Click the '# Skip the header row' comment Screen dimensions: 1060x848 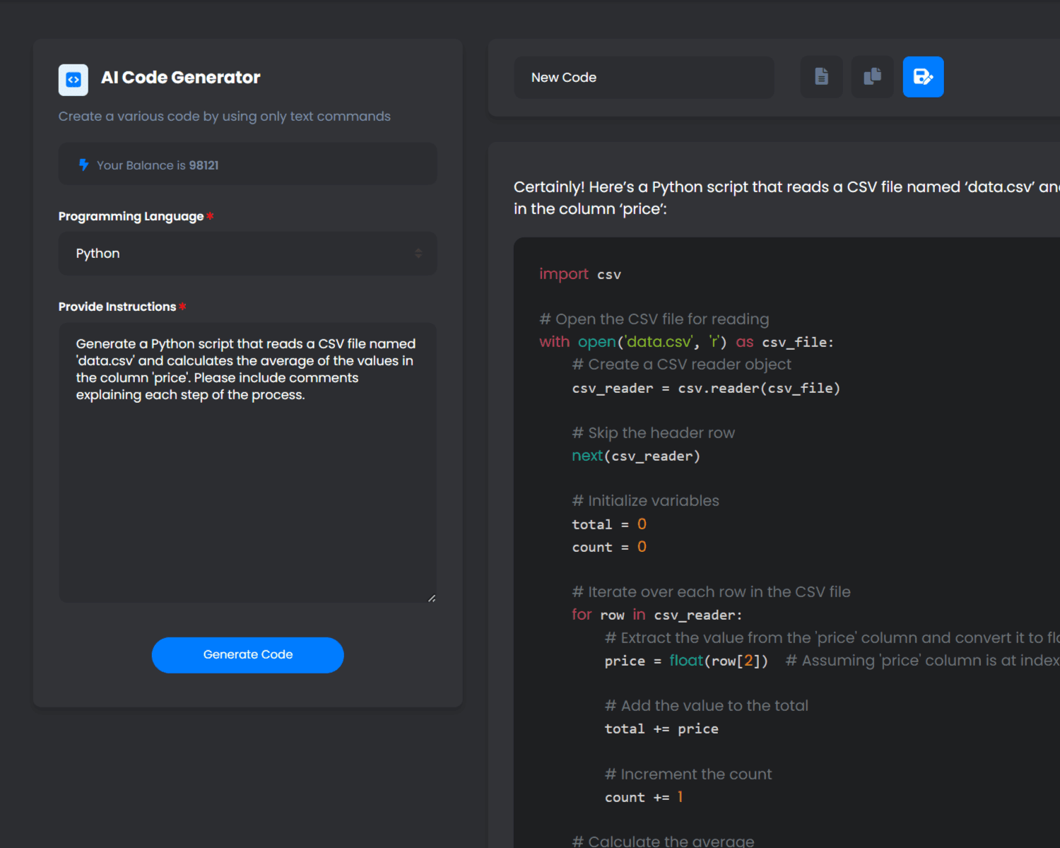pos(654,433)
